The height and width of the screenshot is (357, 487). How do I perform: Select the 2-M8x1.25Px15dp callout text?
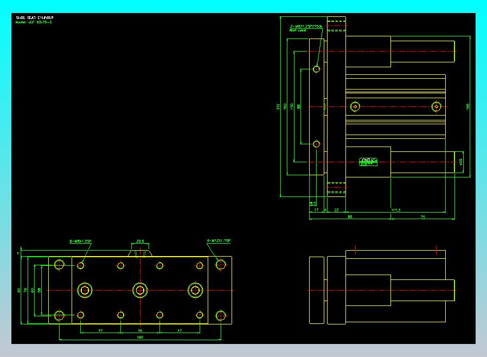tap(306, 27)
